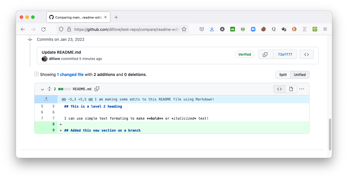Display the source diff view
Image resolution: width=348 pixels, height=179 pixels.
pos(279,89)
